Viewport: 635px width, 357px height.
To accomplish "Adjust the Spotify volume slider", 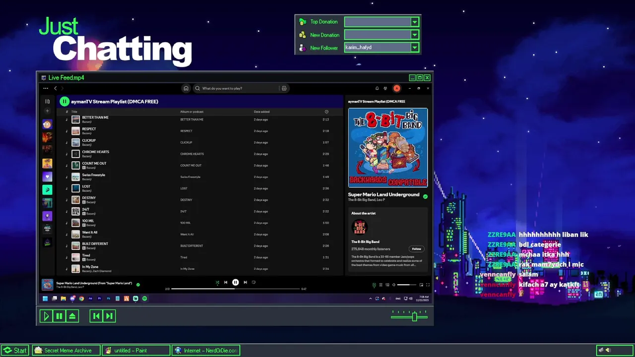I will coord(407,285).
